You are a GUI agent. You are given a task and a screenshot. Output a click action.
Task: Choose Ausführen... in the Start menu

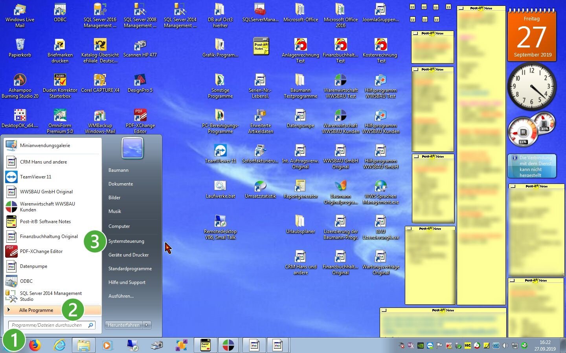tap(121, 296)
